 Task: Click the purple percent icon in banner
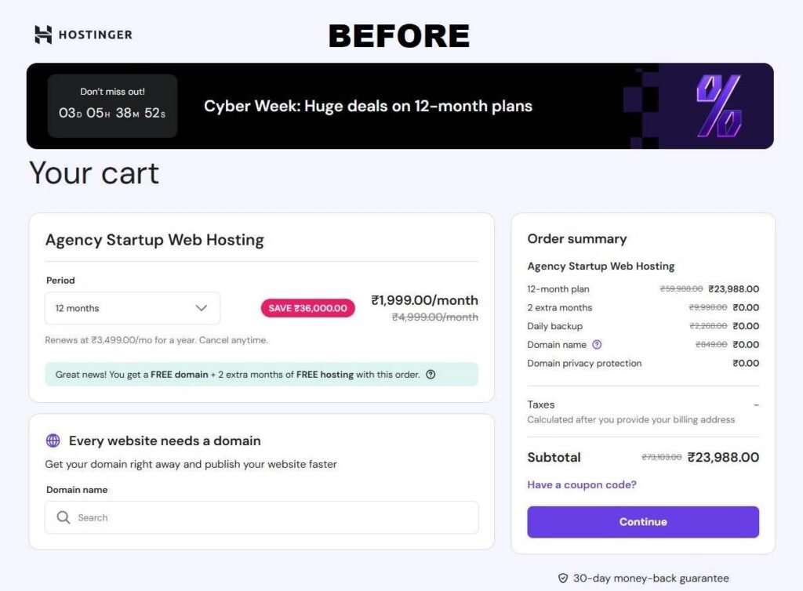(718, 106)
